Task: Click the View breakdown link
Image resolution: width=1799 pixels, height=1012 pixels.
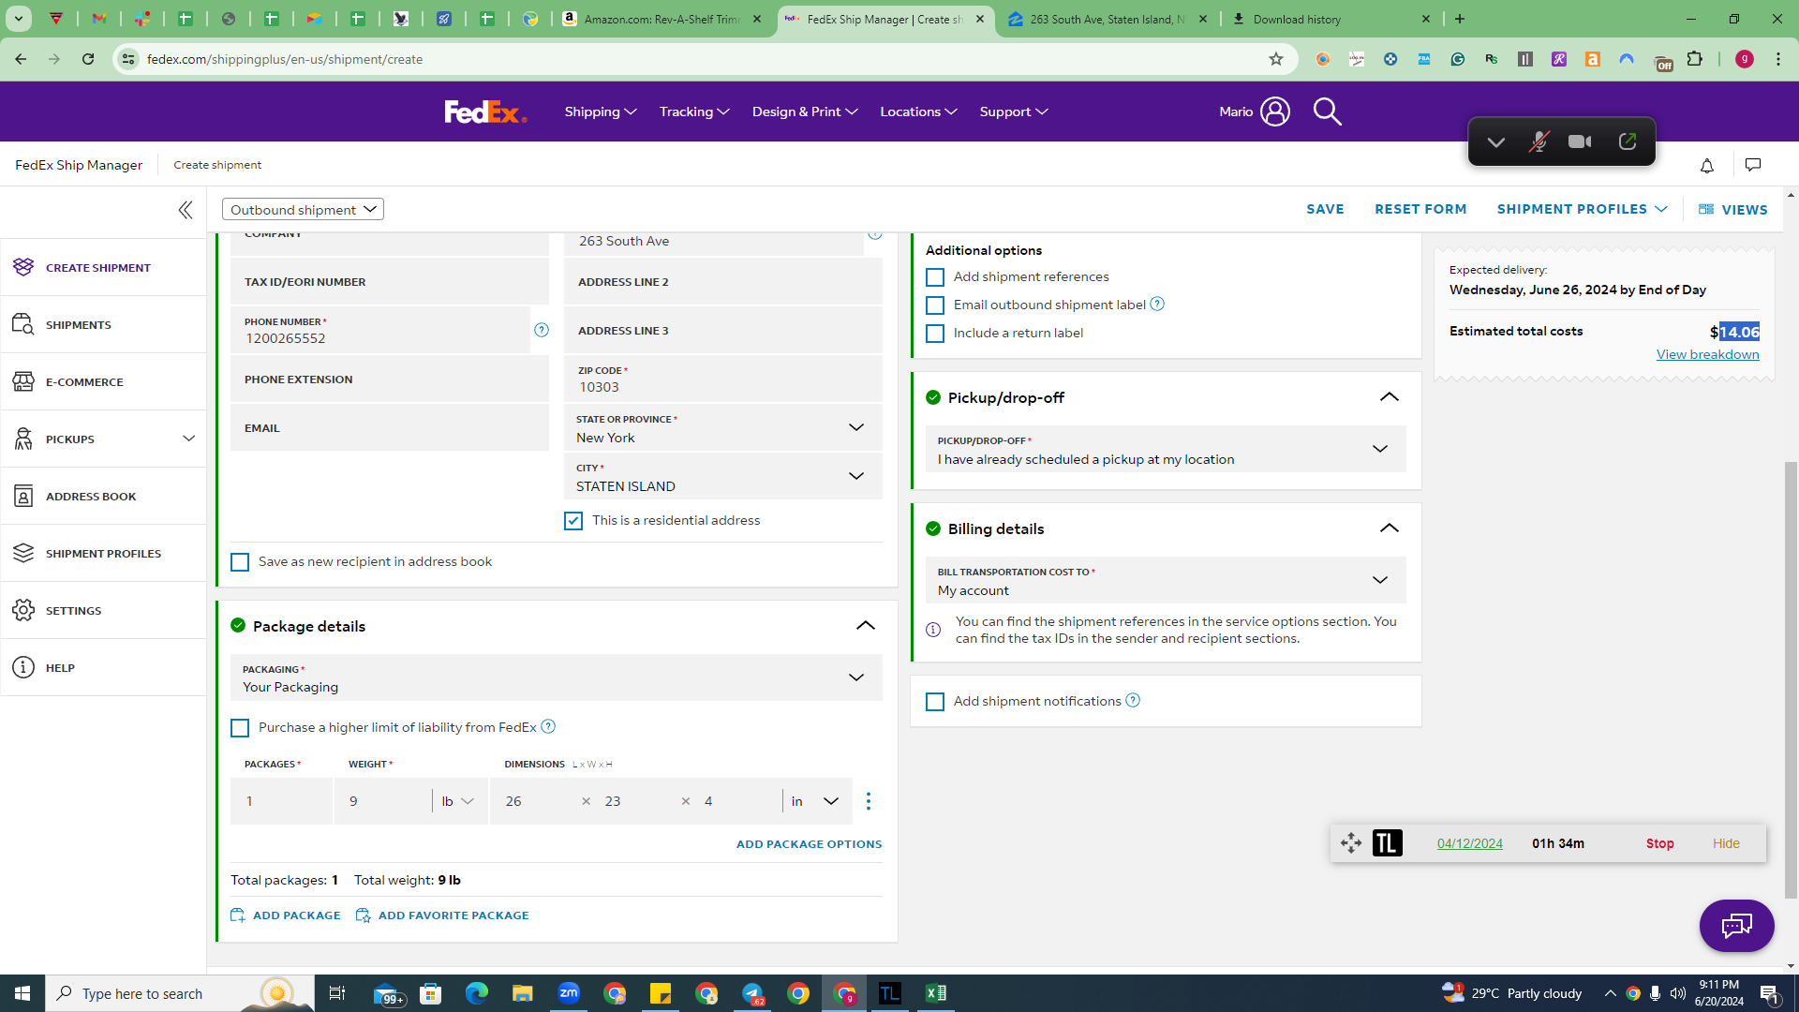Action: point(1707,354)
